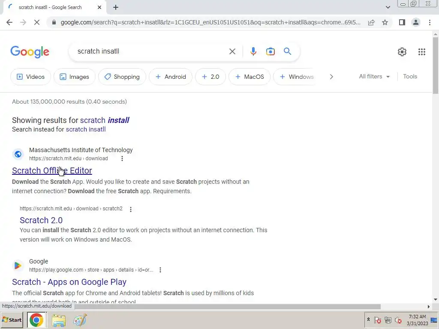Show more filter chips with right arrow
The height and width of the screenshot is (329, 439).
[x=331, y=77]
